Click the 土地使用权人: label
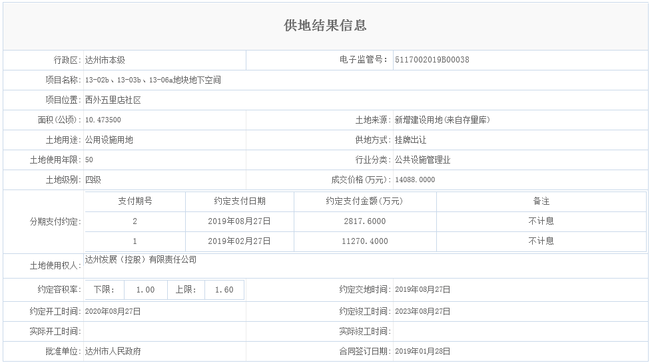The image size is (650, 363). (x=55, y=266)
